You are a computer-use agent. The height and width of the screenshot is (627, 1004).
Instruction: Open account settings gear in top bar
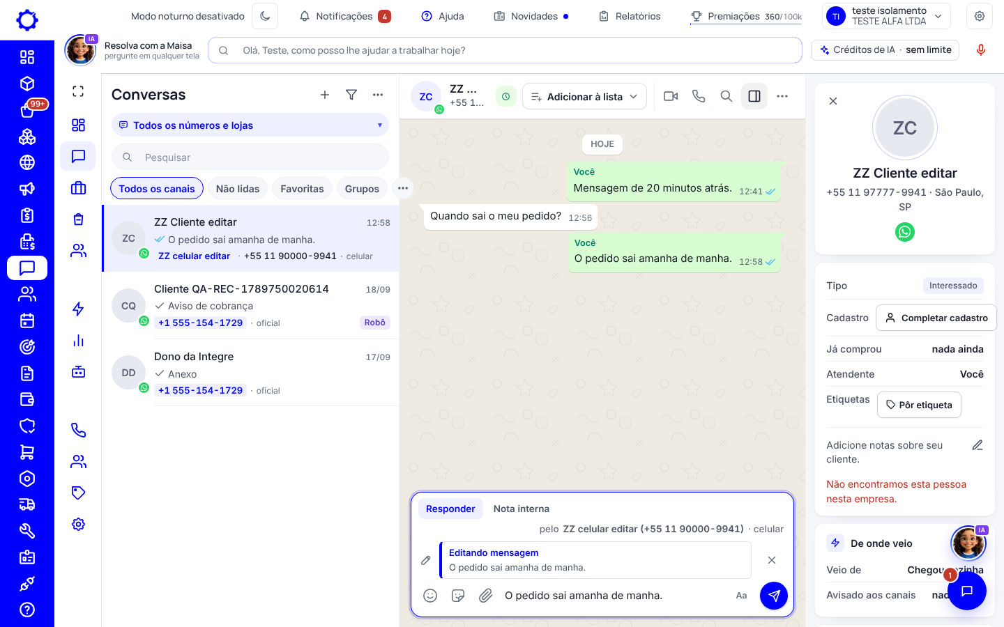point(980,16)
